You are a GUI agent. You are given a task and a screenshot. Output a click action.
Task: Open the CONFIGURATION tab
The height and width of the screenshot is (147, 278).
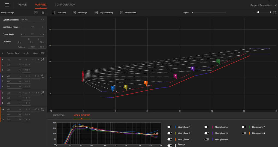tap(65, 5)
